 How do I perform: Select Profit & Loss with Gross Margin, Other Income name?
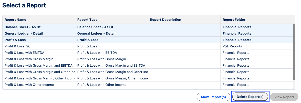click(40, 78)
